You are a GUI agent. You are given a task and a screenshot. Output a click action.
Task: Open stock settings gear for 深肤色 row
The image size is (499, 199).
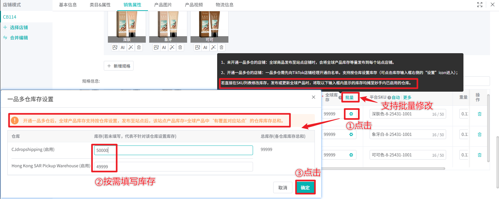point(351,114)
